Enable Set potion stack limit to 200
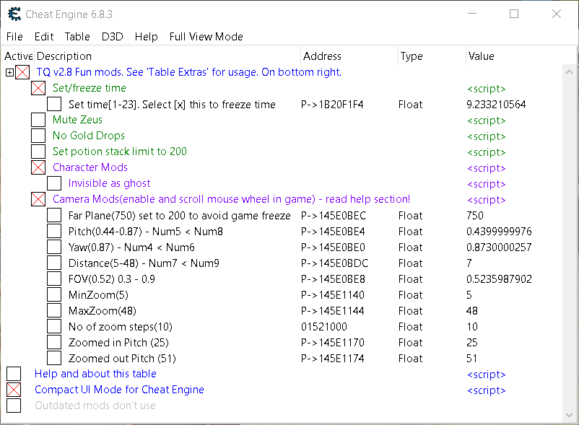 tap(38, 152)
